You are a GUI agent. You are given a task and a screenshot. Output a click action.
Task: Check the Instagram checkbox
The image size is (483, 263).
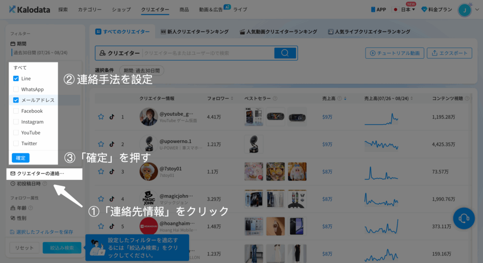point(16,122)
